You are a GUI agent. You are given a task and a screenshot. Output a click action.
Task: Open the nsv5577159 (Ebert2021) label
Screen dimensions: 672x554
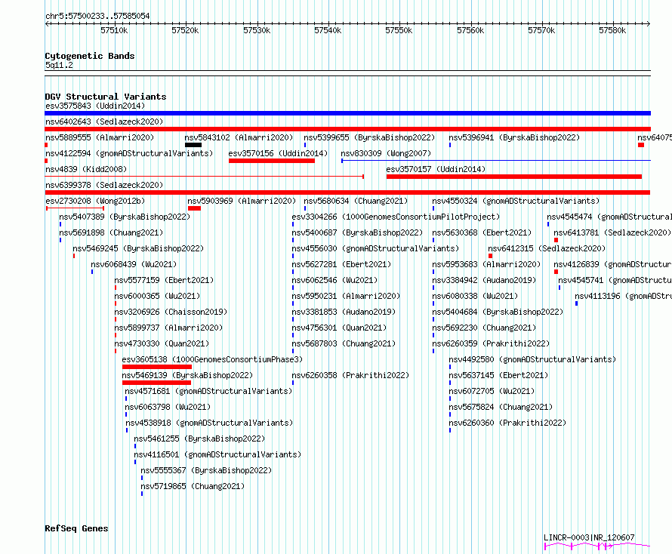click(164, 280)
